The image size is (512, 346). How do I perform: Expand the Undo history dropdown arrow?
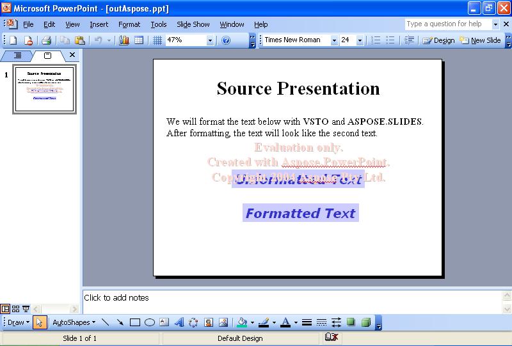click(x=109, y=40)
